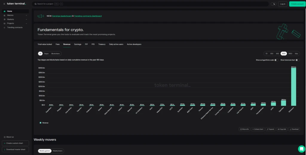Image resolution: width=306 pixels, height=155 pixels.
Task: Switch to the P/S tab
Action: point(93,44)
